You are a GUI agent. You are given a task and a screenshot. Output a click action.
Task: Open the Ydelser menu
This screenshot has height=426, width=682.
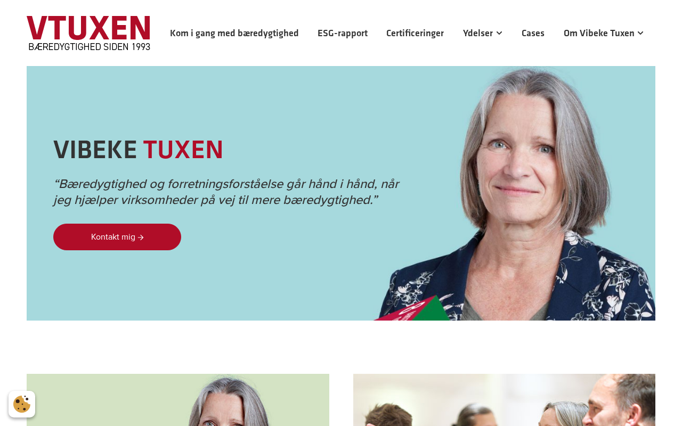pos(478,33)
